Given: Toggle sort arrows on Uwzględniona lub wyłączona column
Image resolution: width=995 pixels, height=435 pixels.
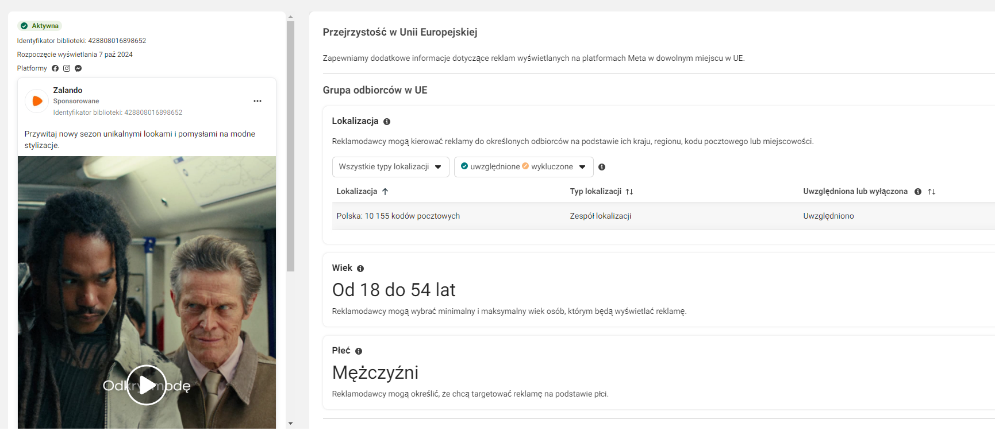Looking at the screenshot, I should coord(932,192).
